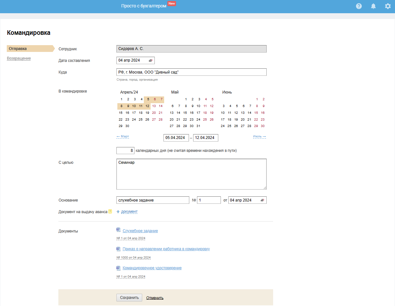Screen dimensions: 395x306
Task: Click the С целью textarea with Семинар
Action: [x=192, y=174]
